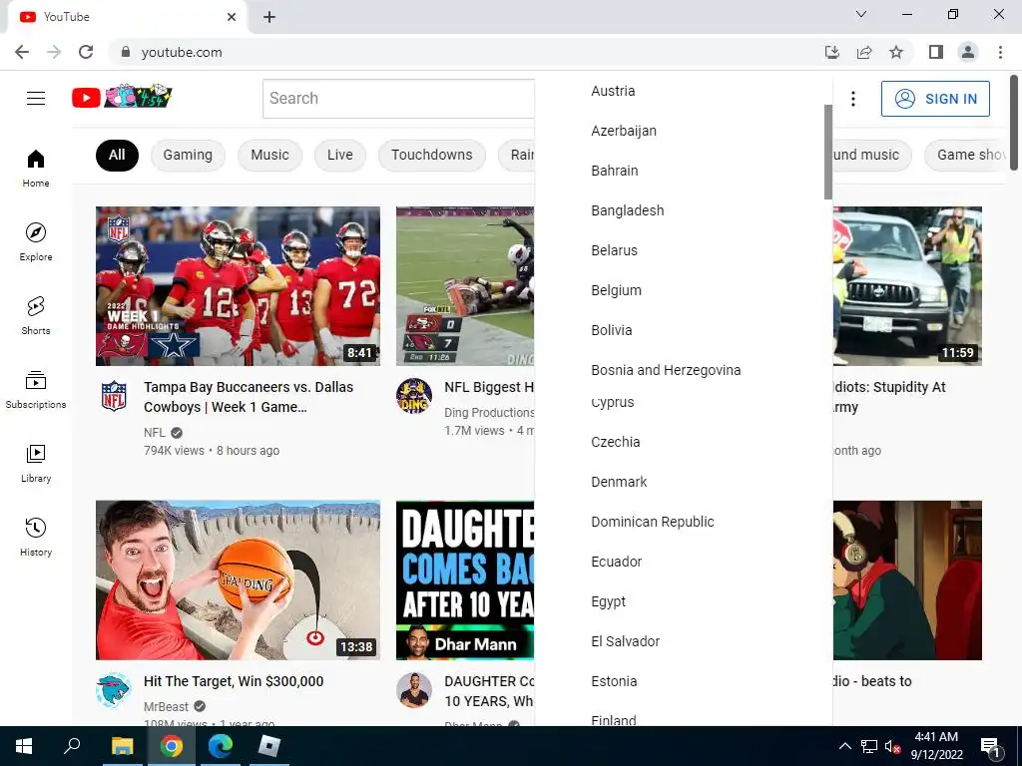This screenshot has width=1022, height=766.
Task: Select the Gaming filter chip
Action: pos(188,155)
